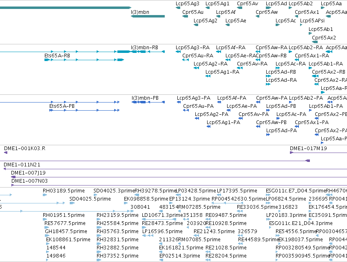The width and height of the screenshot is (347, 262).
Task: Open EST RH37352.5prime
Action: tap(117, 256)
